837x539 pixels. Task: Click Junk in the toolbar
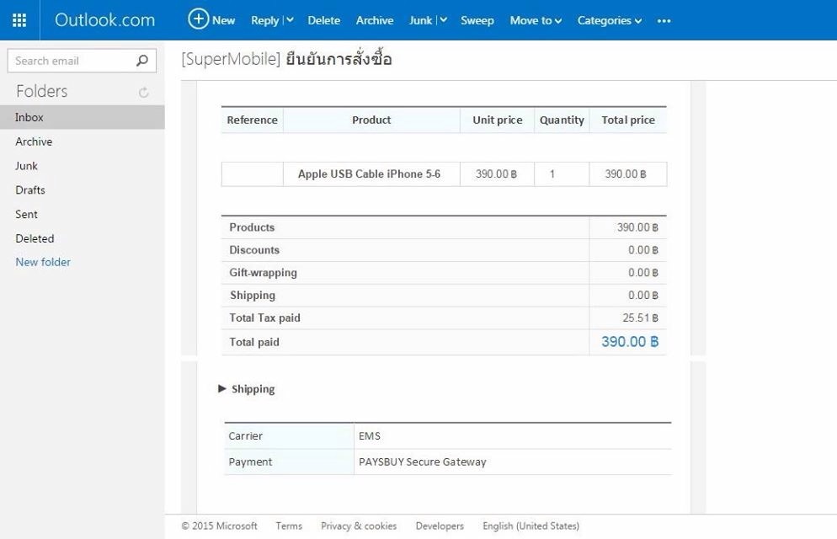point(421,20)
